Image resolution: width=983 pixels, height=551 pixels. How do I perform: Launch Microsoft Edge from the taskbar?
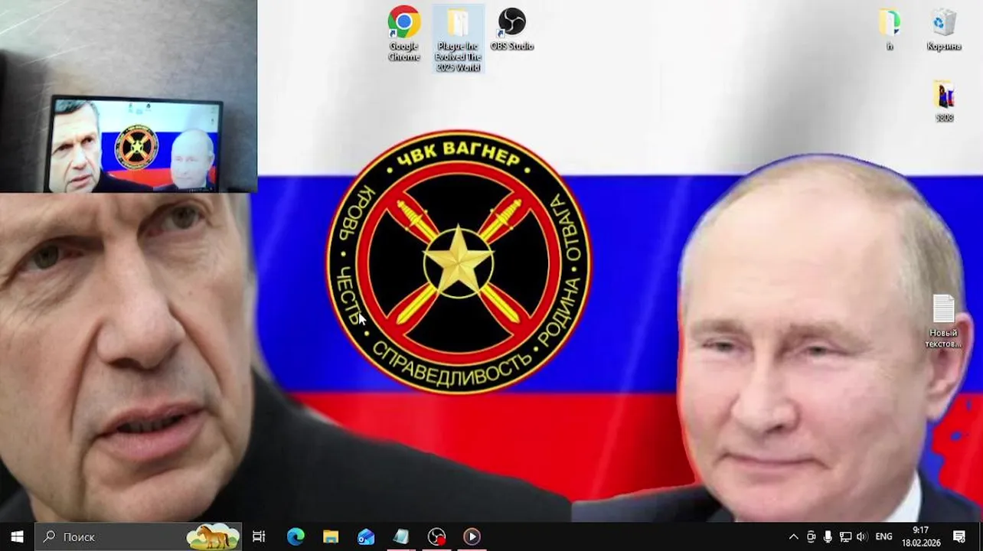click(296, 536)
